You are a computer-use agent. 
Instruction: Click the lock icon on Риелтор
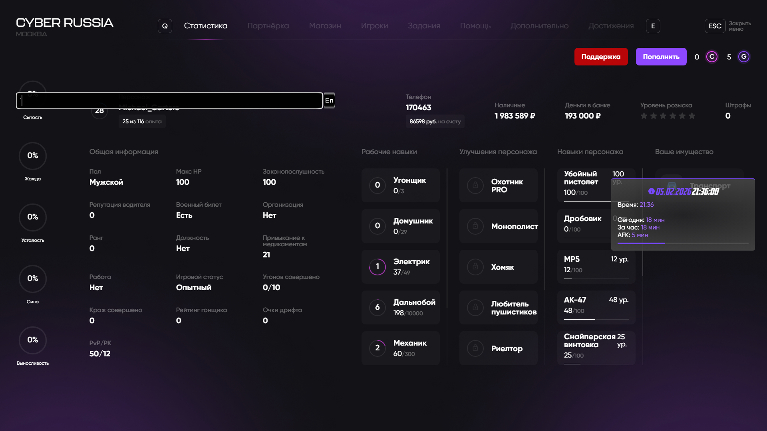(x=475, y=348)
